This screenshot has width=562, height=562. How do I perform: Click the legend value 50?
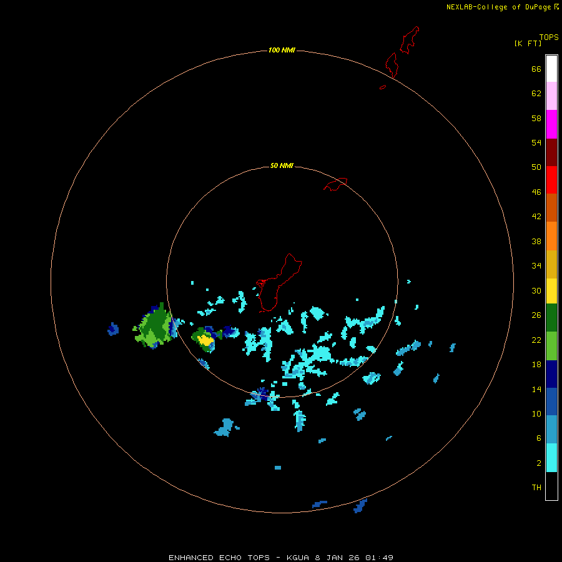pyautogui.click(x=536, y=167)
